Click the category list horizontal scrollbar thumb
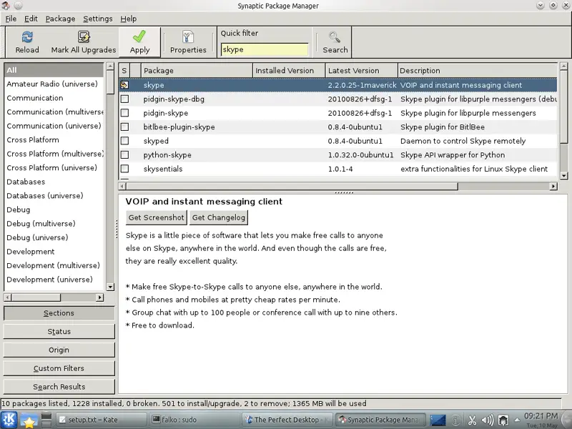The width and height of the screenshot is (572, 429). [x=36, y=297]
